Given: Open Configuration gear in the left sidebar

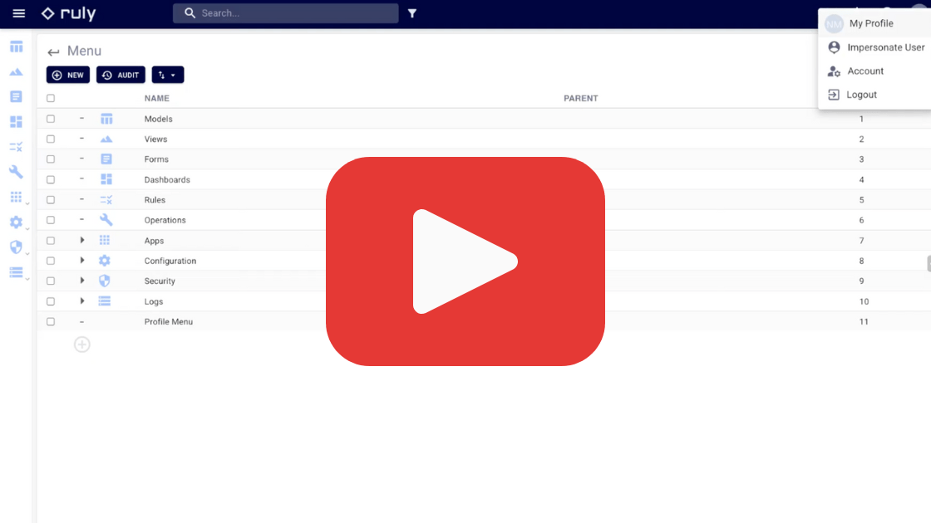Looking at the screenshot, I should [x=16, y=222].
